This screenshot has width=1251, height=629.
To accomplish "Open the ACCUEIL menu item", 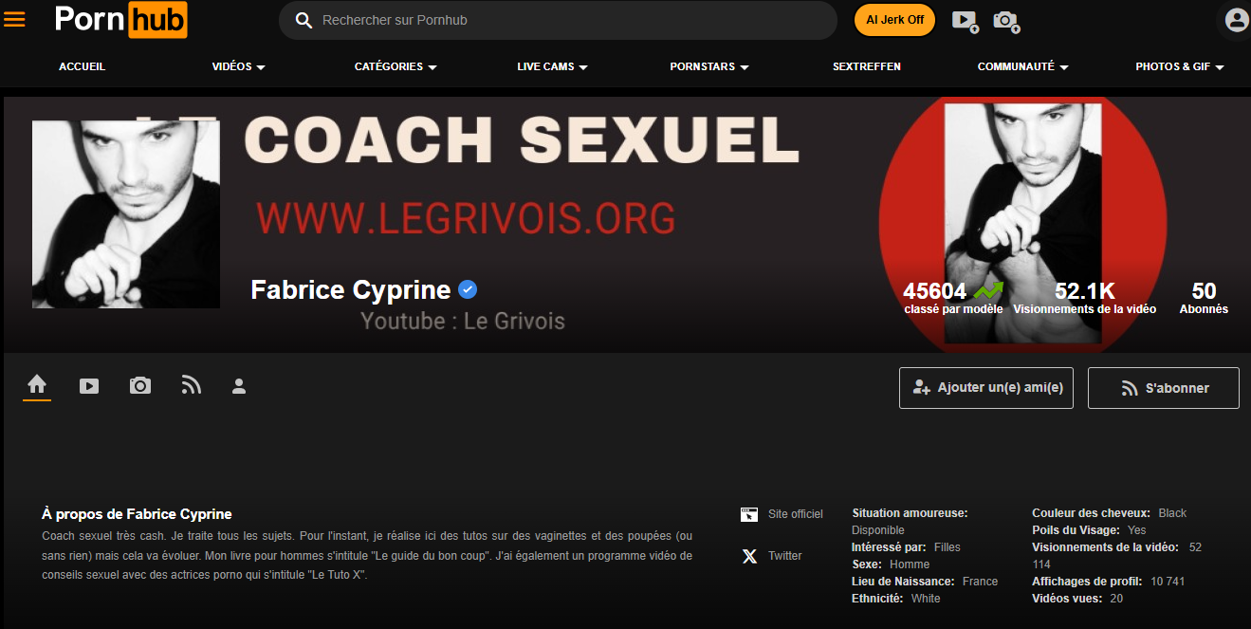I will pyautogui.click(x=83, y=66).
